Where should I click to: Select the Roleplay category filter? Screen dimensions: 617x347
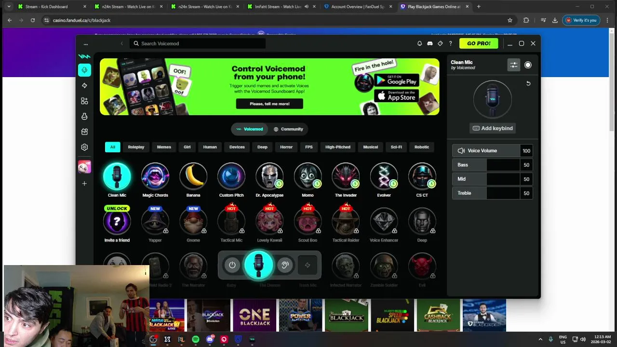pos(136,147)
